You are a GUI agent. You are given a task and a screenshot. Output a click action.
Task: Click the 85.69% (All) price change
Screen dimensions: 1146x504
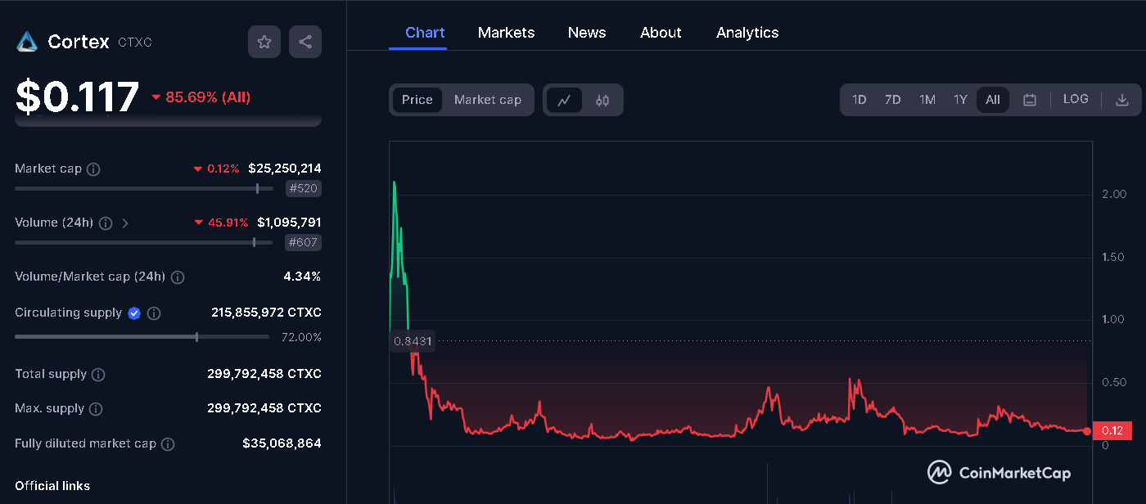click(201, 97)
